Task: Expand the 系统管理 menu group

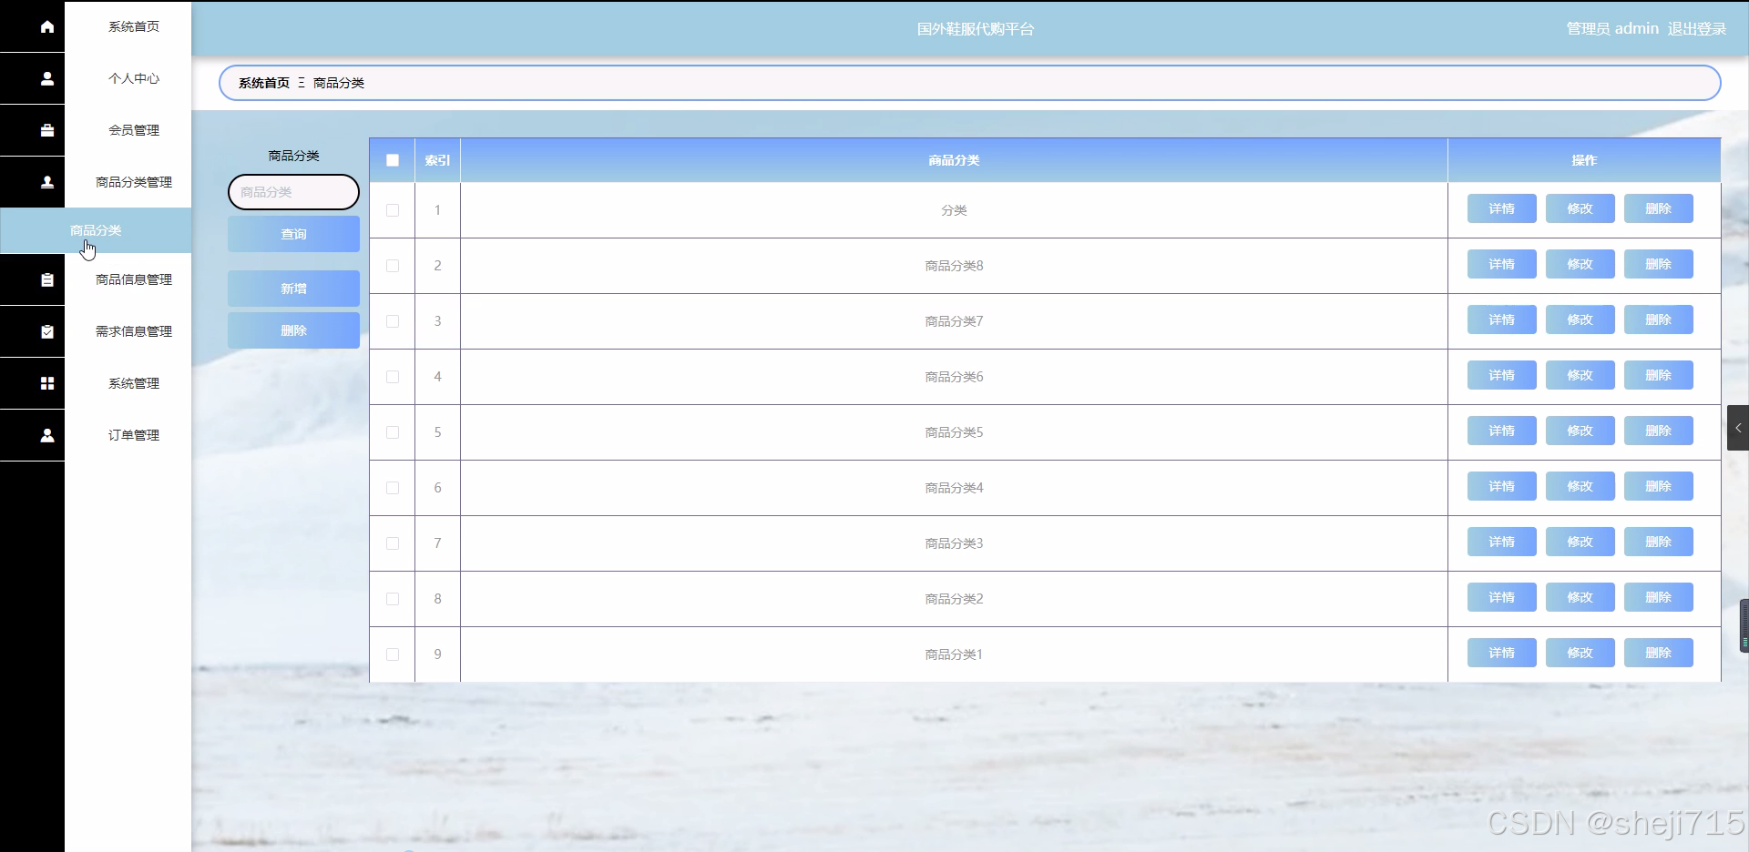Action: (134, 383)
